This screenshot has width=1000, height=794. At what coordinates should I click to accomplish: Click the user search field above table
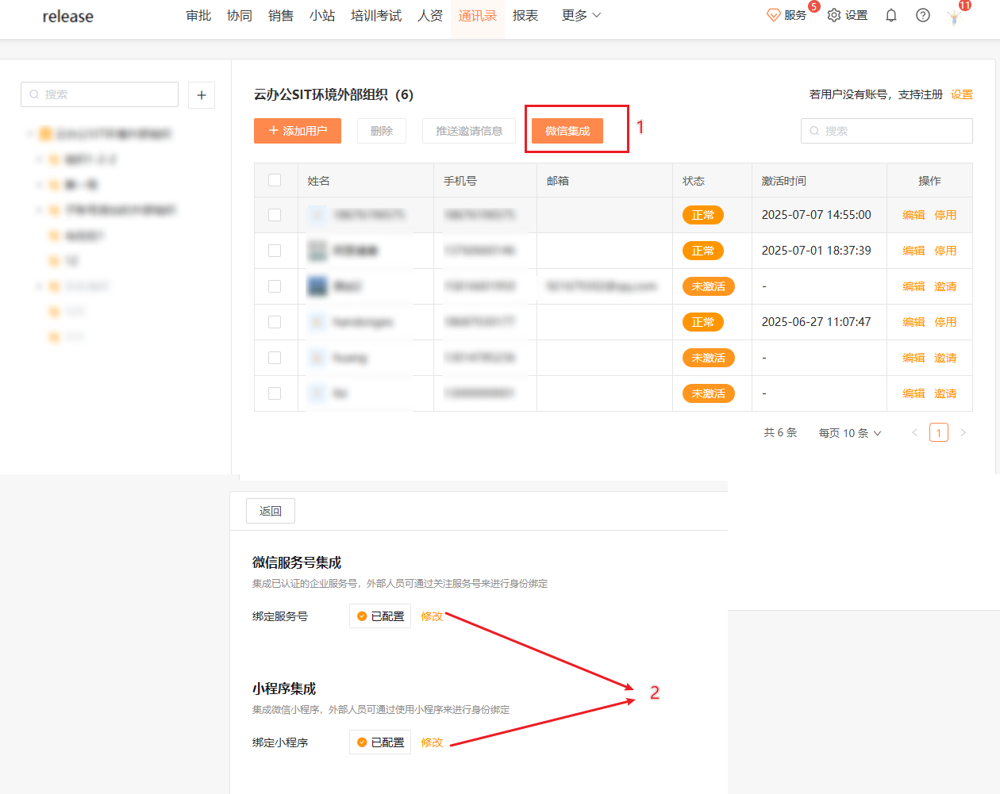tap(887, 131)
